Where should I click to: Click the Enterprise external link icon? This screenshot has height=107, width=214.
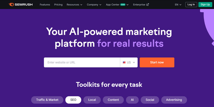click(148, 5)
